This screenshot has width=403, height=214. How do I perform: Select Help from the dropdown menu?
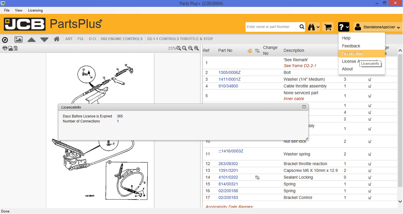click(x=362, y=38)
